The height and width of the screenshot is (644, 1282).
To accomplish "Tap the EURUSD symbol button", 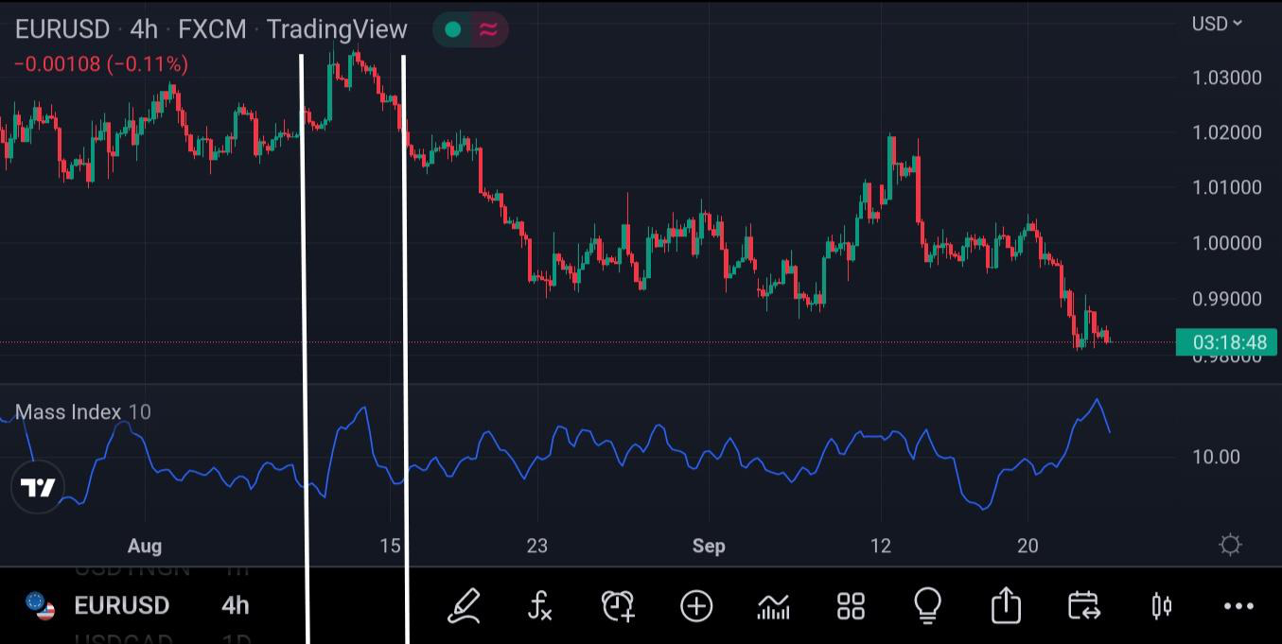I will point(120,605).
